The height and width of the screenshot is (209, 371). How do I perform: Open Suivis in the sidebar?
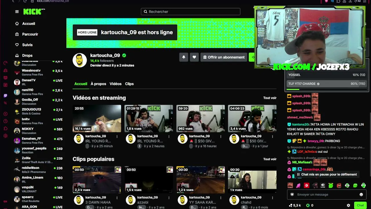(x=24, y=45)
